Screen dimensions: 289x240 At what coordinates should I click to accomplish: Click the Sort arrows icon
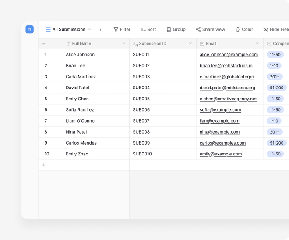(x=143, y=29)
